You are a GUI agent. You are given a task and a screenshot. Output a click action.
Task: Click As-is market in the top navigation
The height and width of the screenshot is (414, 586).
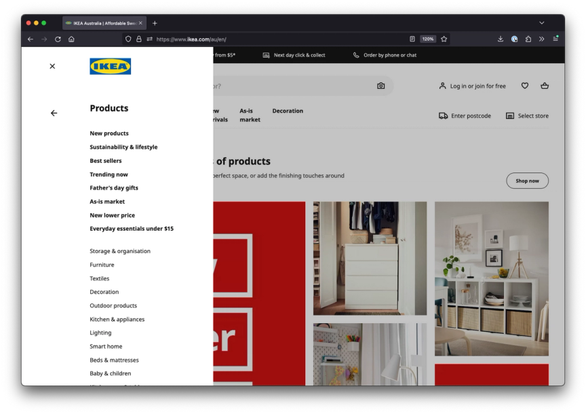tap(250, 115)
